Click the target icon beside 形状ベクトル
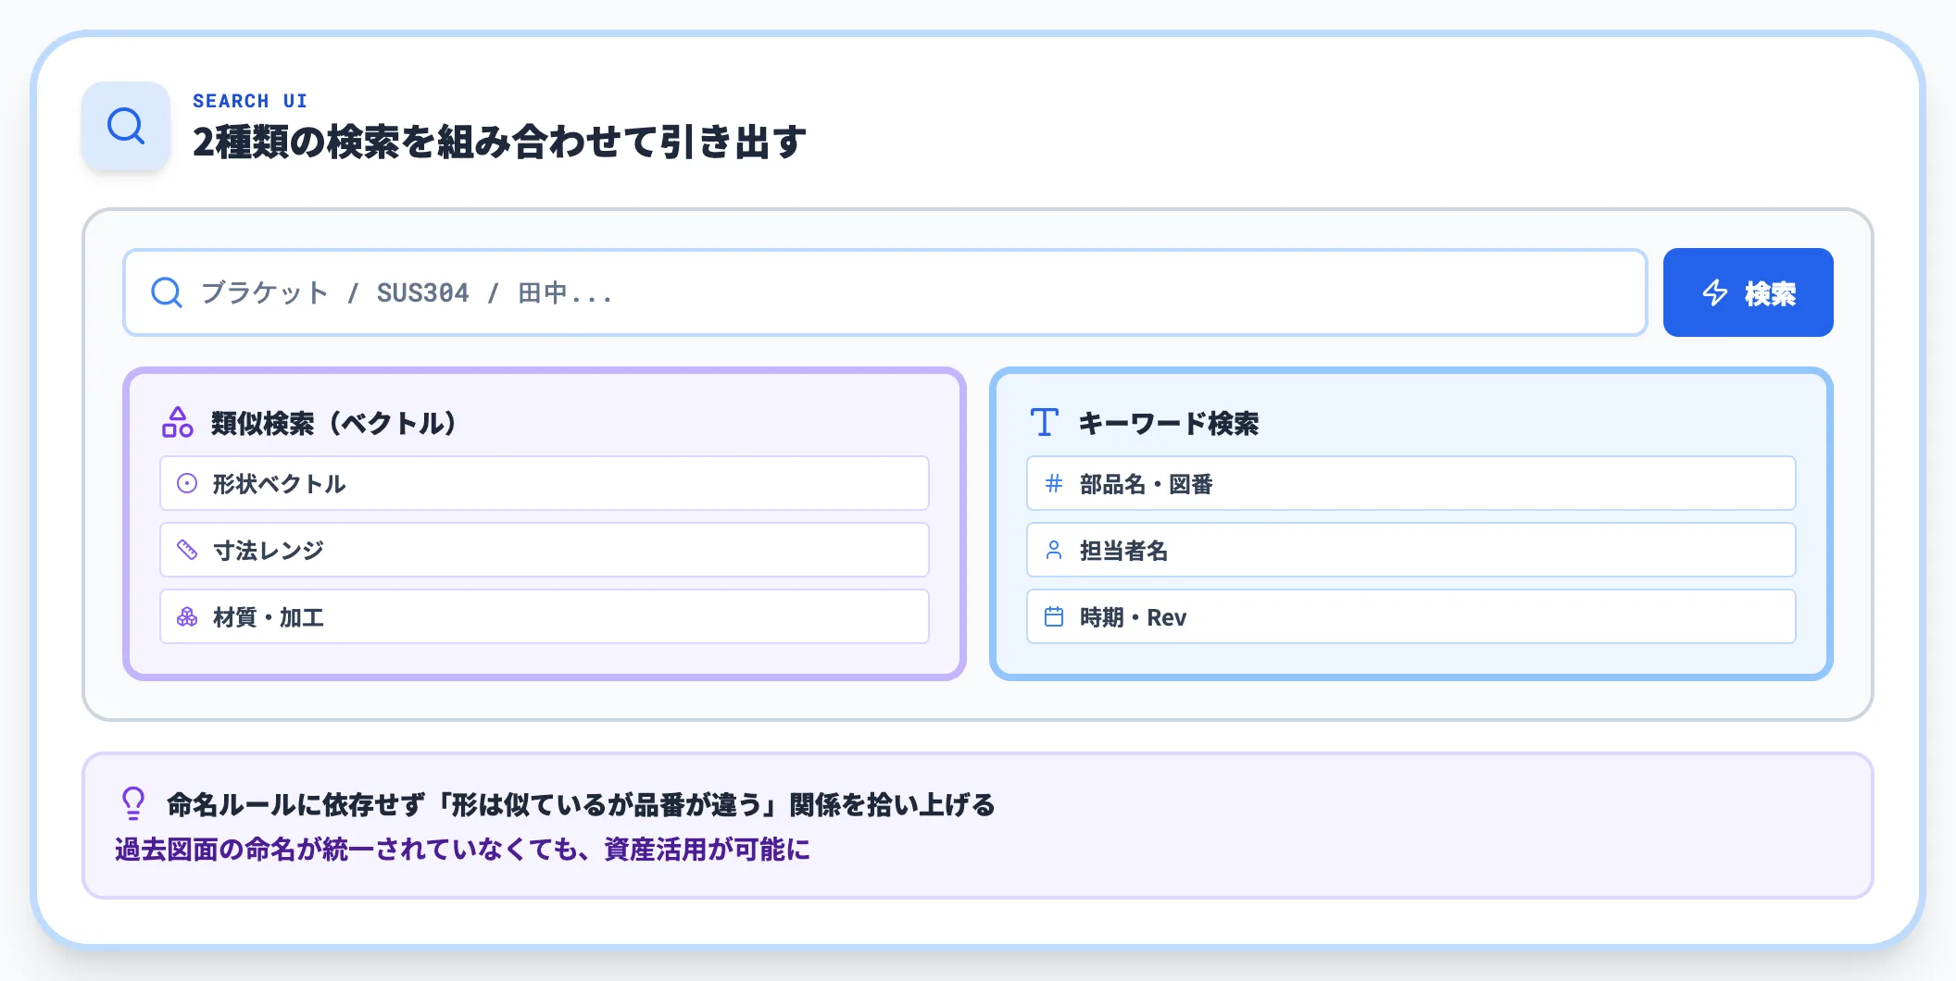This screenshot has height=981, width=1956. (x=187, y=482)
